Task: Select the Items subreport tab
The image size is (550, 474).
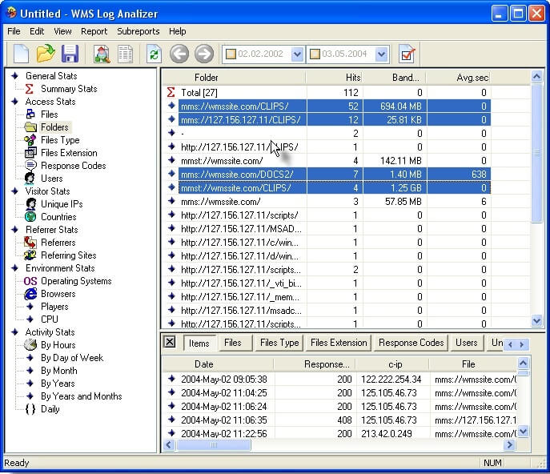Action: (199, 343)
